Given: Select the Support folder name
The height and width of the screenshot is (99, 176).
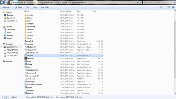Looking at the screenshot, I should (x=30, y=35).
